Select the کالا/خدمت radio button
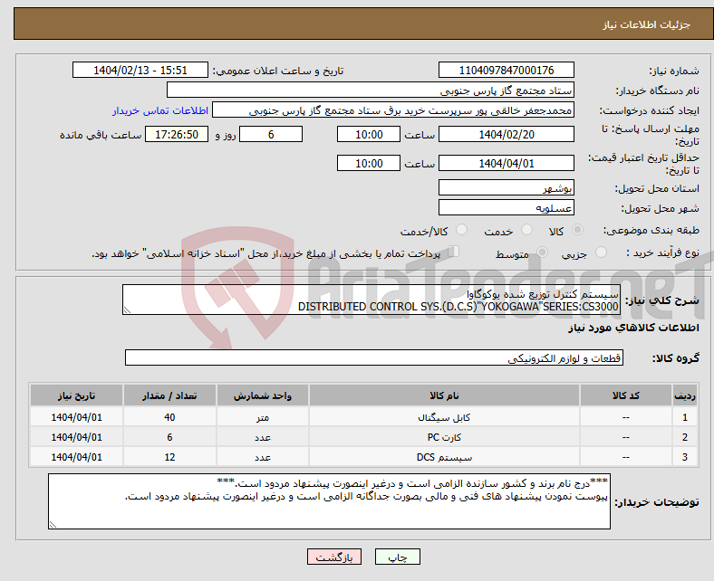This screenshot has width=714, height=581. pos(462,230)
